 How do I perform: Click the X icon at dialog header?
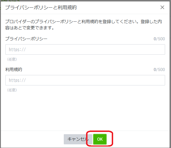click(162, 7)
